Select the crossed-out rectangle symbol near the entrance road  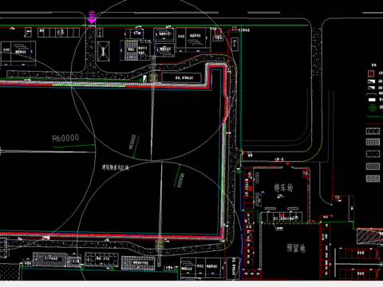103,51
